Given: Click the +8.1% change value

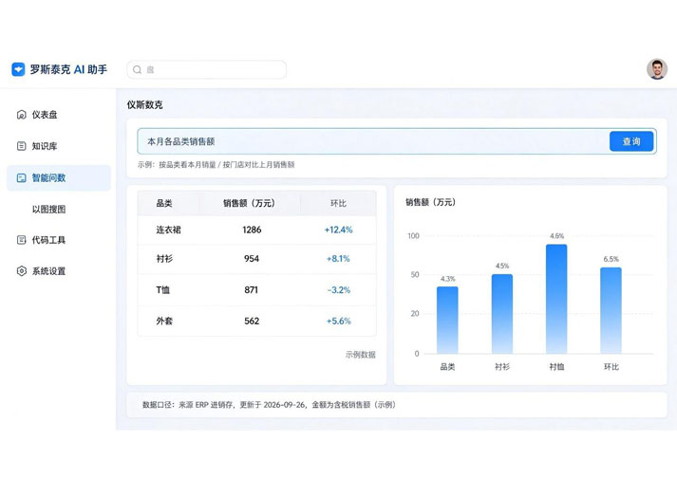Looking at the screenshot, I should pyautogui.click(x=338, y=259).
